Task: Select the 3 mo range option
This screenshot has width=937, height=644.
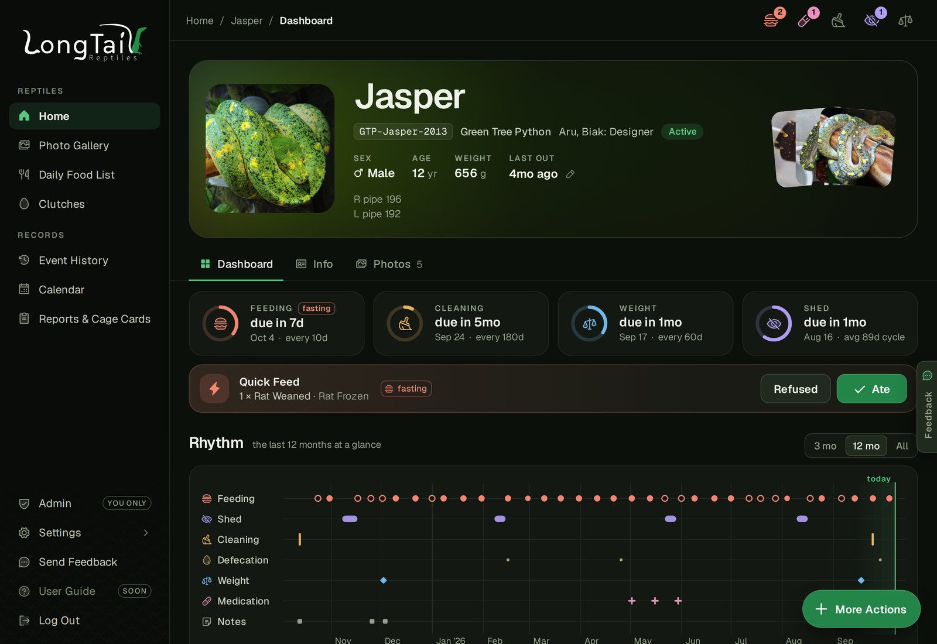Action: click(x=825, y=446)
